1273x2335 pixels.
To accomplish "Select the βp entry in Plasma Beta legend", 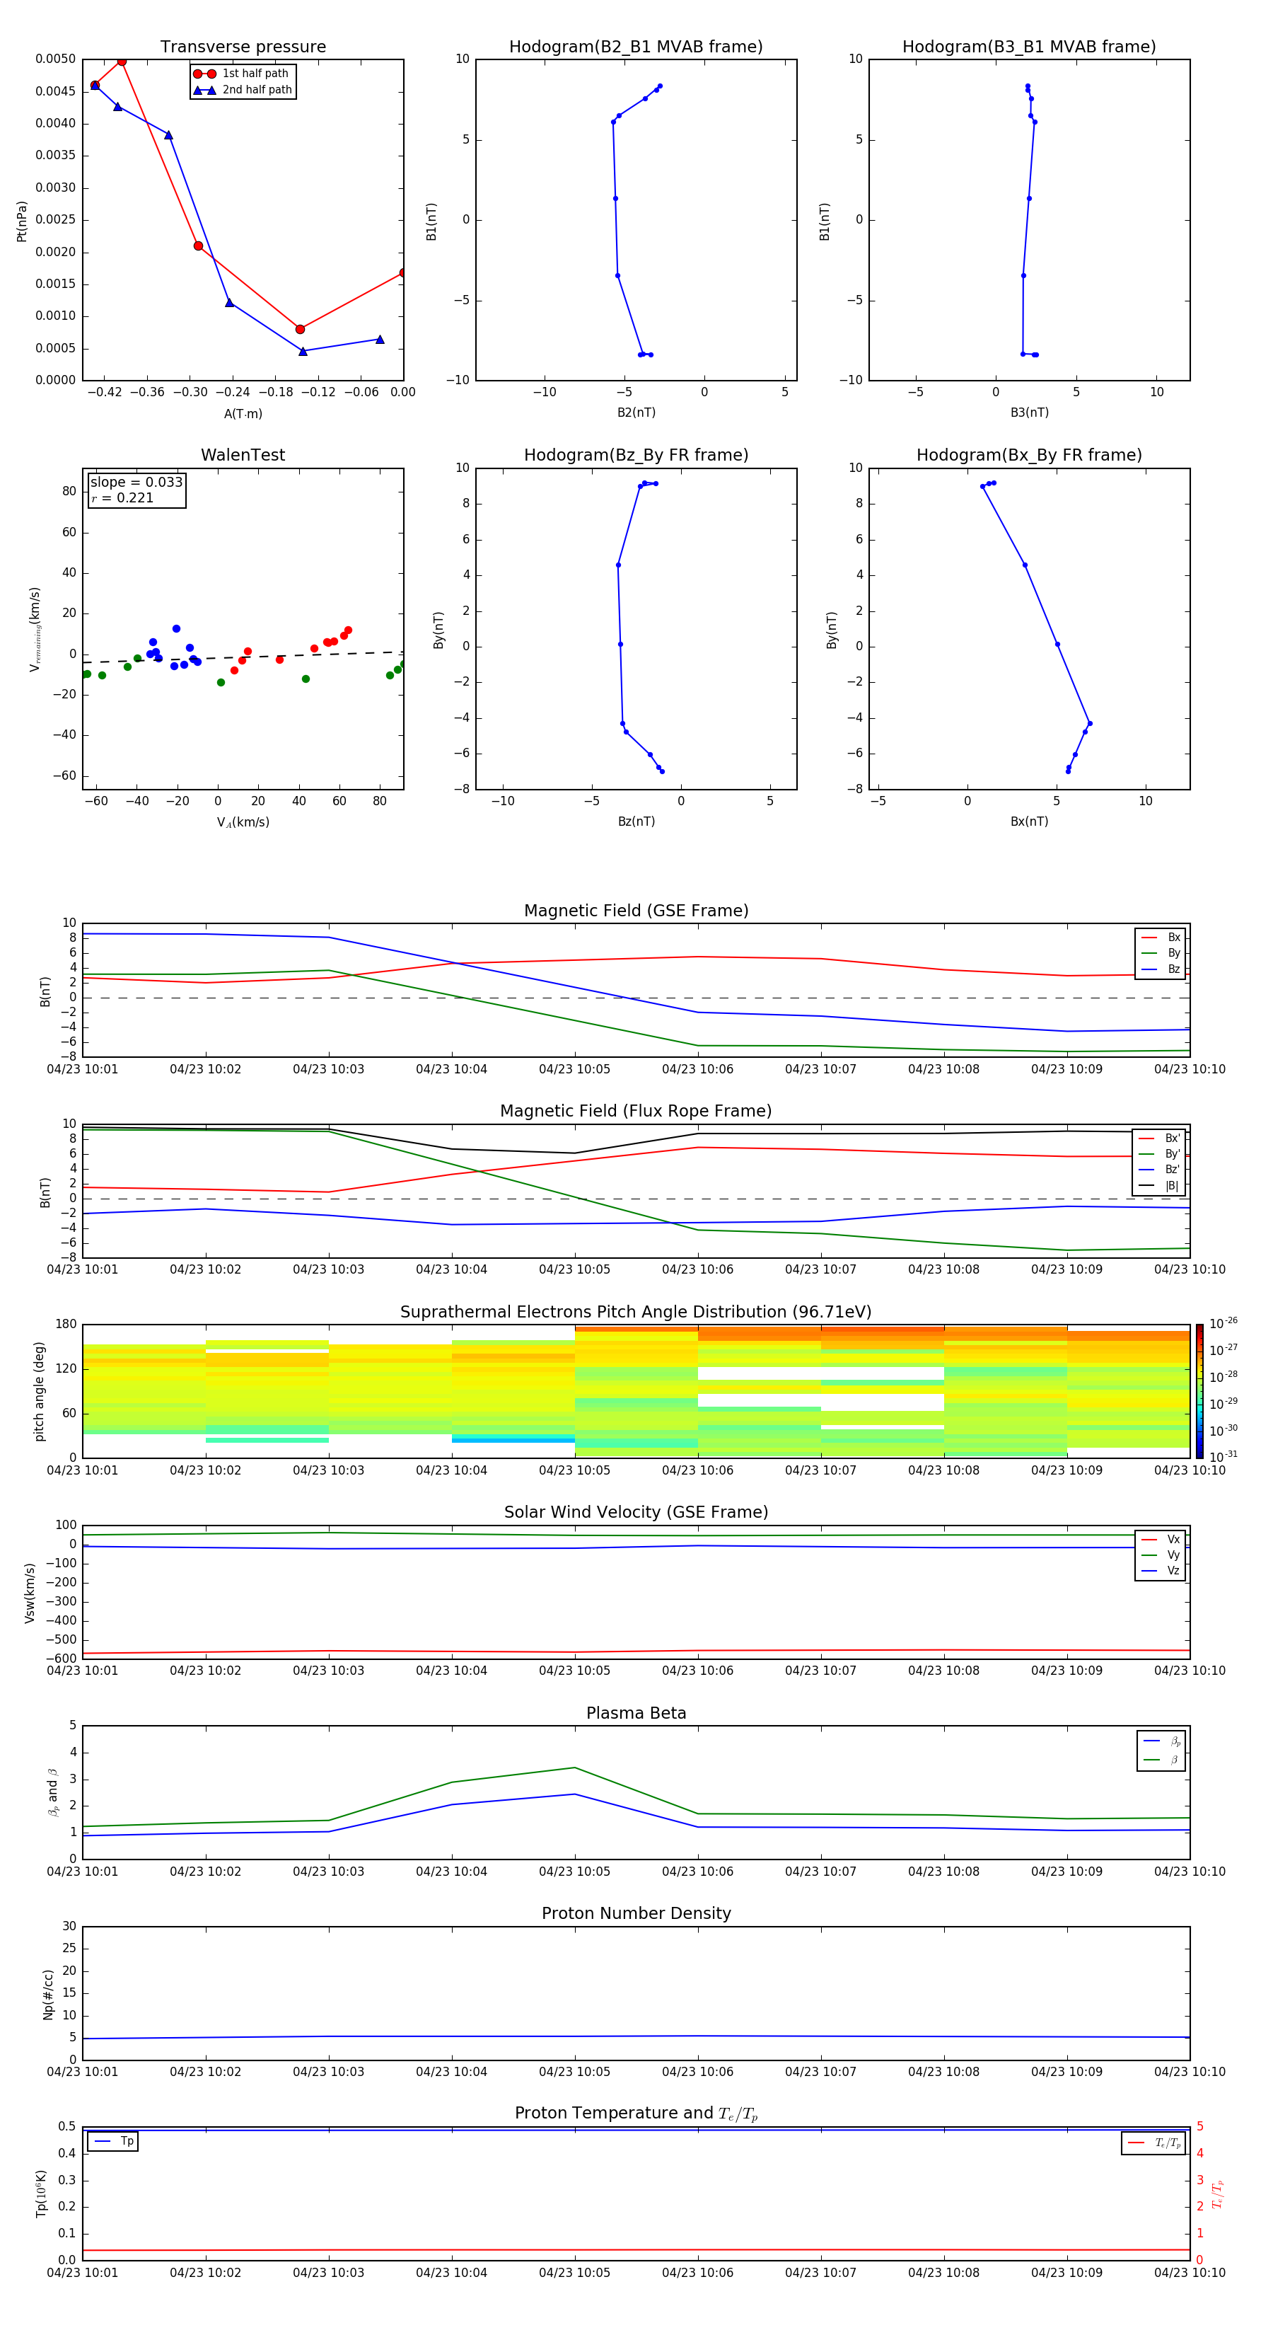I will pyautogui.click(x=1161, y=1741).
